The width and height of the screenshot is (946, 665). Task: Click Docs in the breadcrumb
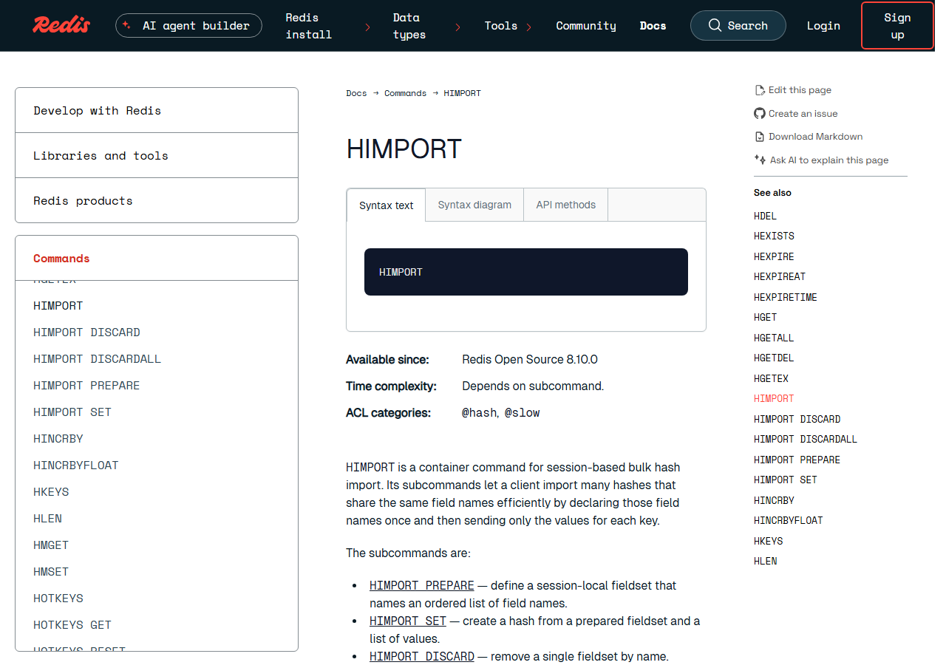tap(356, 93)
